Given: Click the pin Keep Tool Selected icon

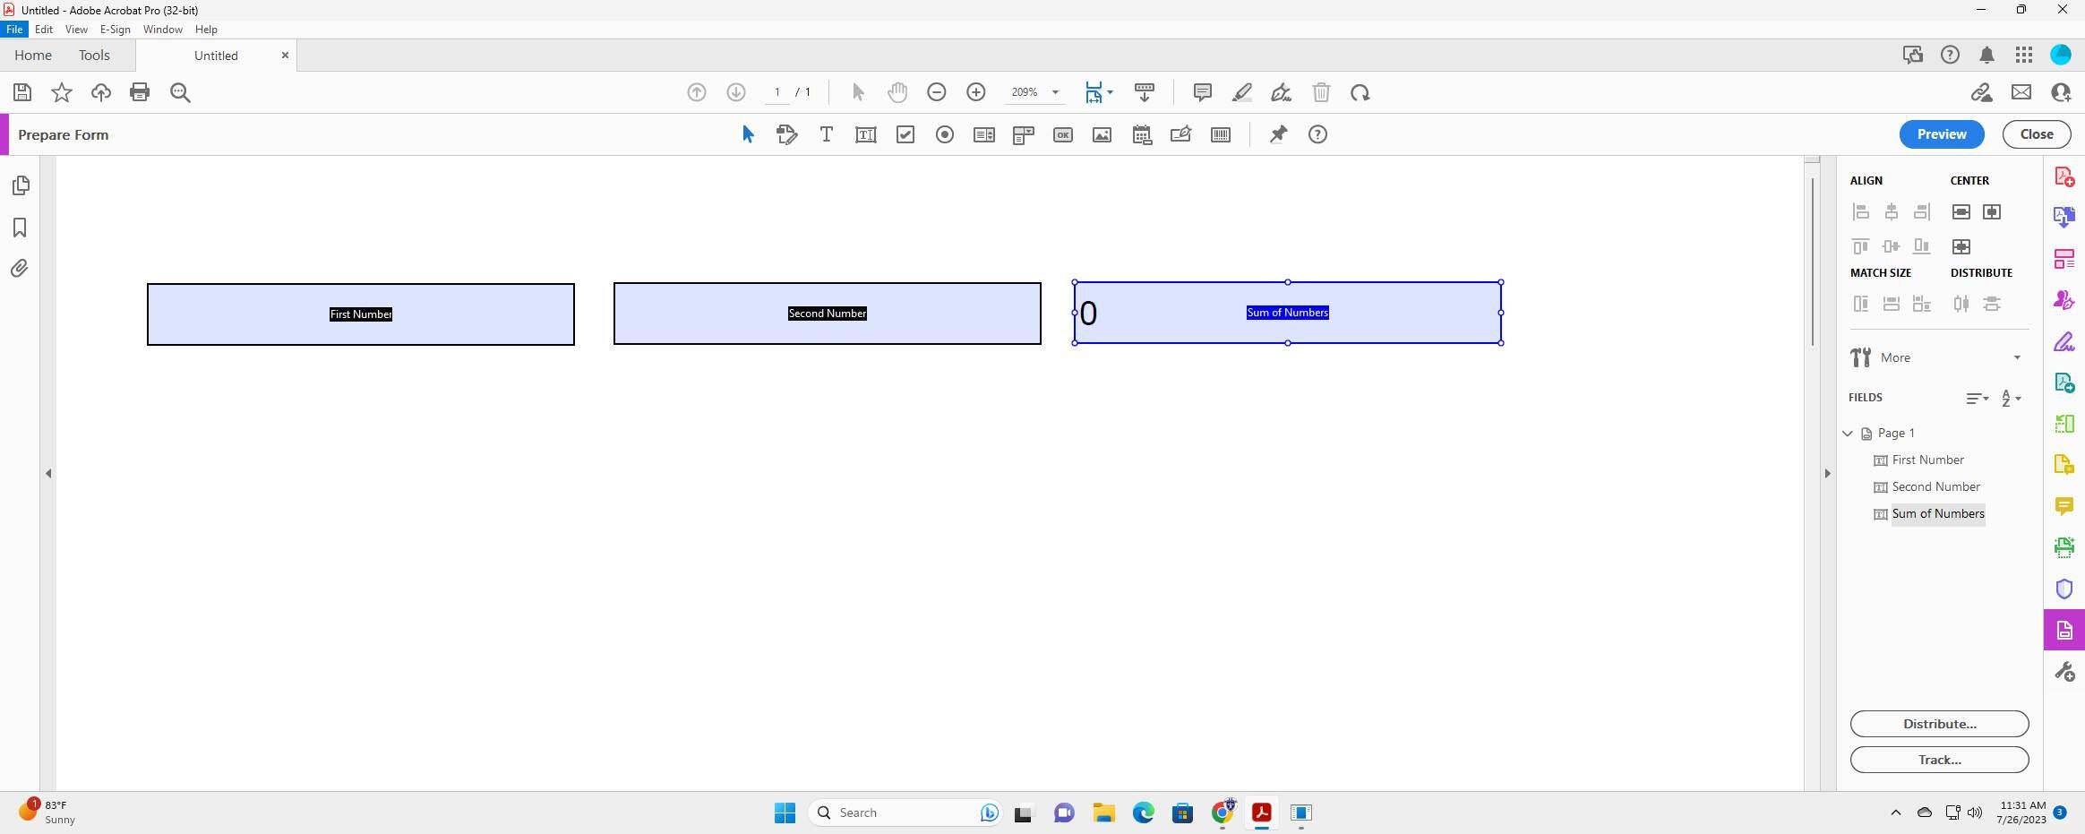Looking at the screenshot, I should [1278, 134].
